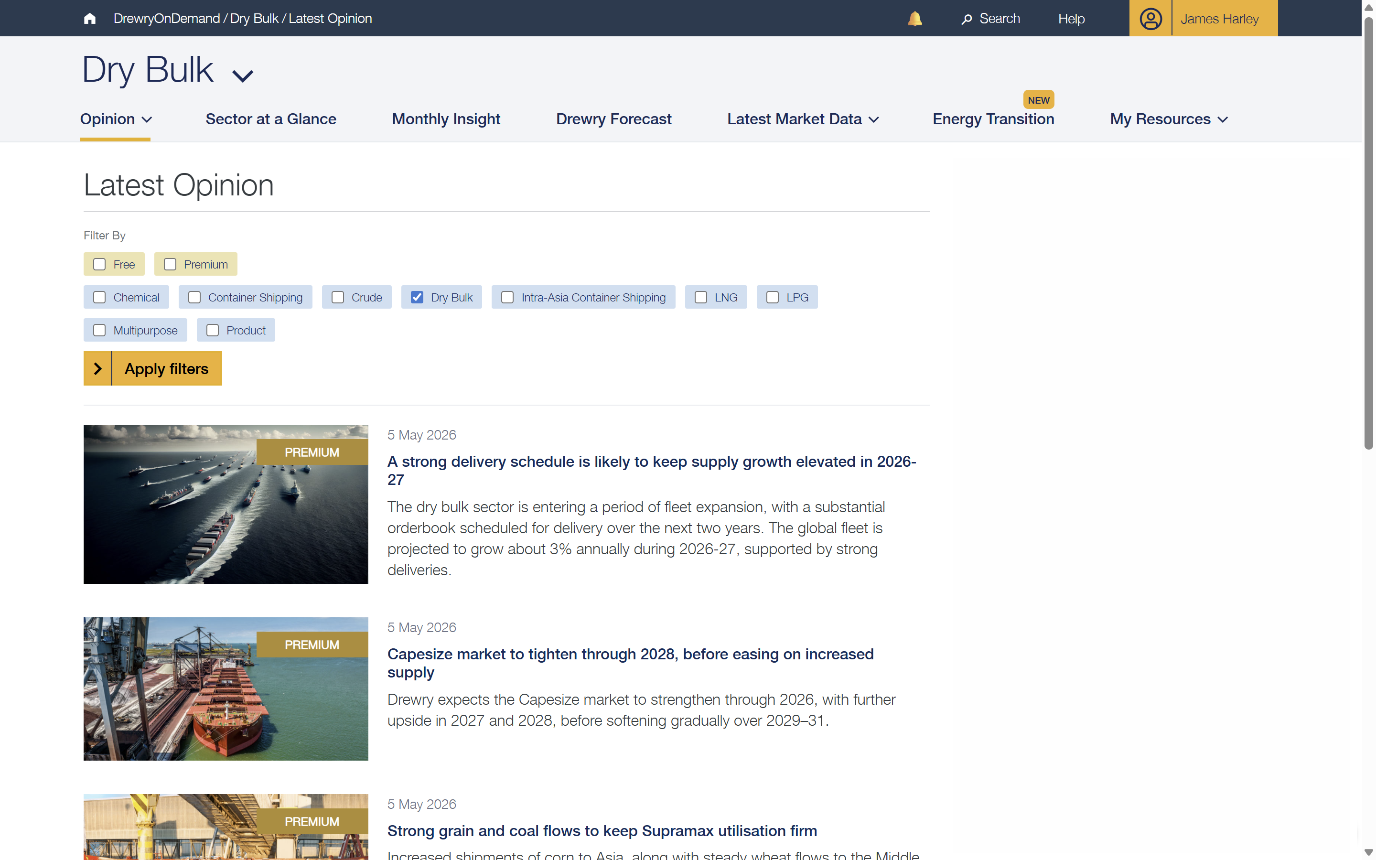The image size is (1376, 860).
Task: Click the vertical scrollbar thumb
Action: [1369, 233]
